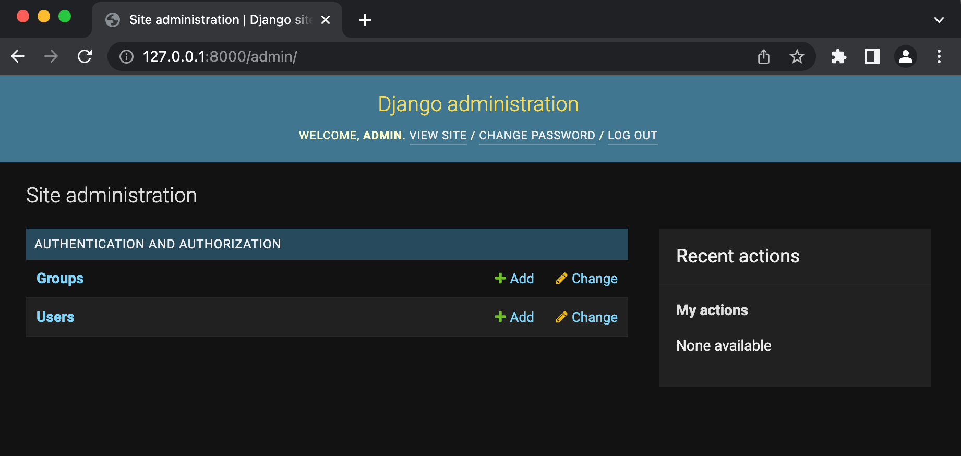Screen dimensions: 961x456
Task: Click the Recent actions heading
Action: coord(738,256)
